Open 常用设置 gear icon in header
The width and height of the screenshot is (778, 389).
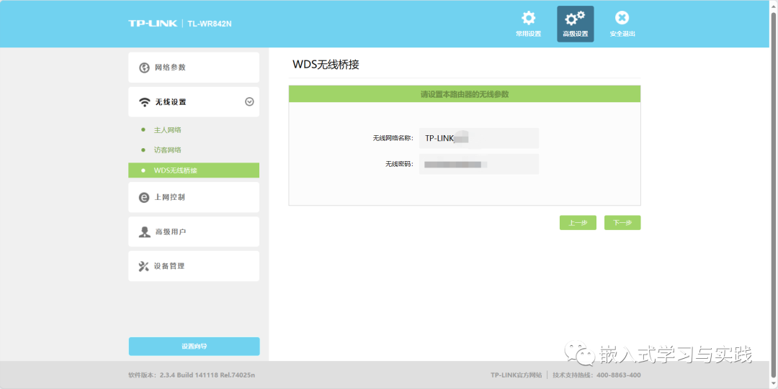pos(528,19)
